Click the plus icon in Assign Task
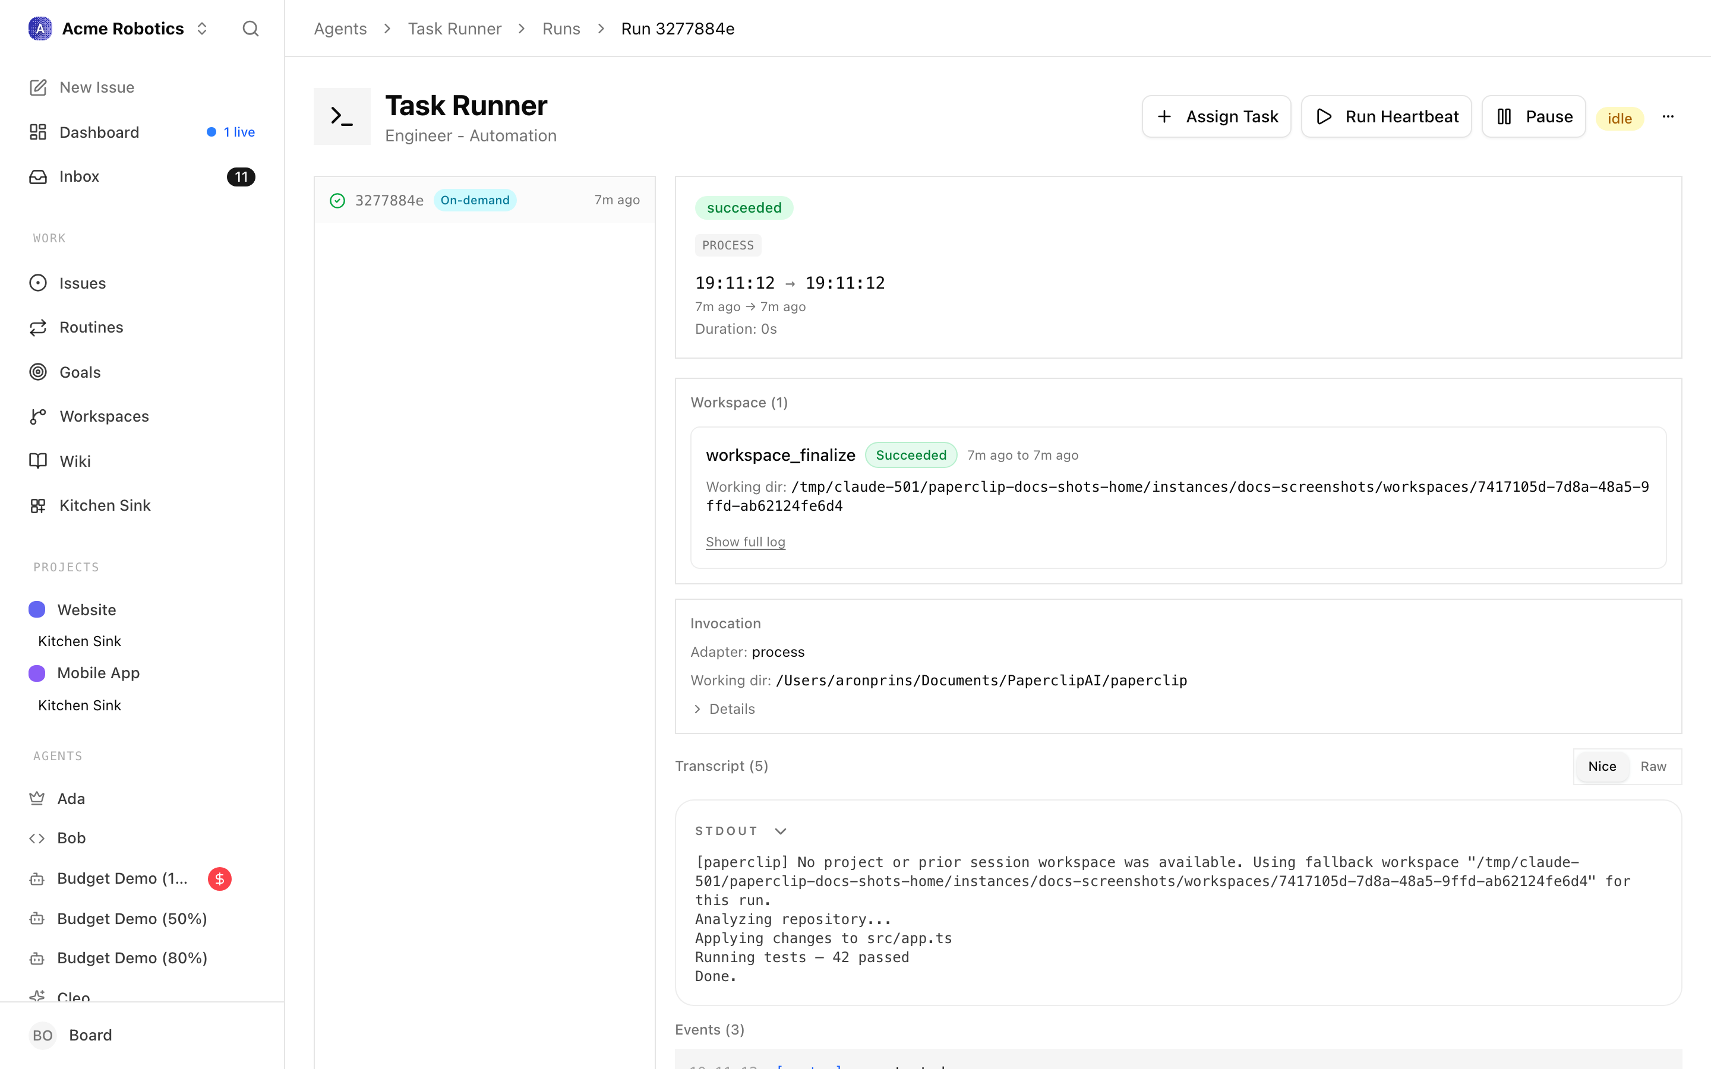Viewport: 1711px width, 1069px height. [1164, 116]
